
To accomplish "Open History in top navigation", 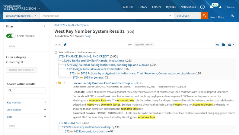I will pyautogui.click(x=143, y=7).
